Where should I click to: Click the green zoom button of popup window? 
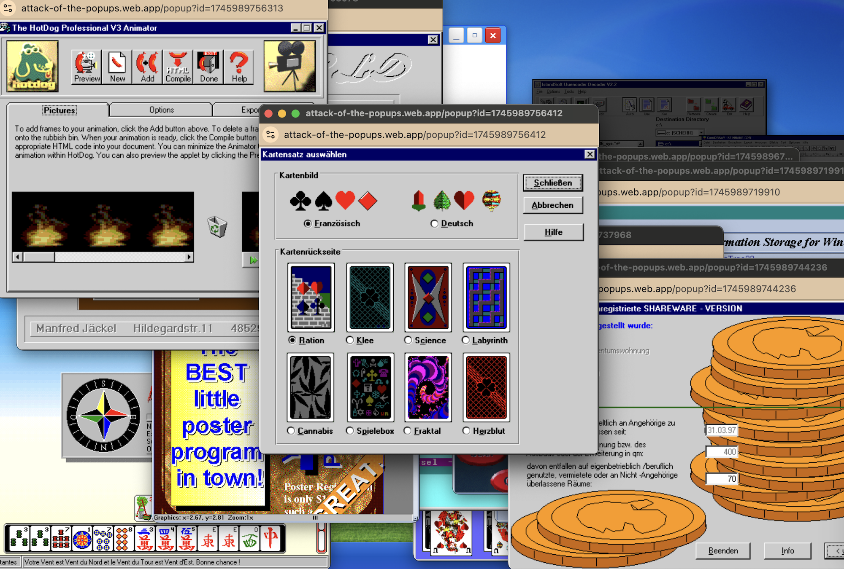[295, 113]
